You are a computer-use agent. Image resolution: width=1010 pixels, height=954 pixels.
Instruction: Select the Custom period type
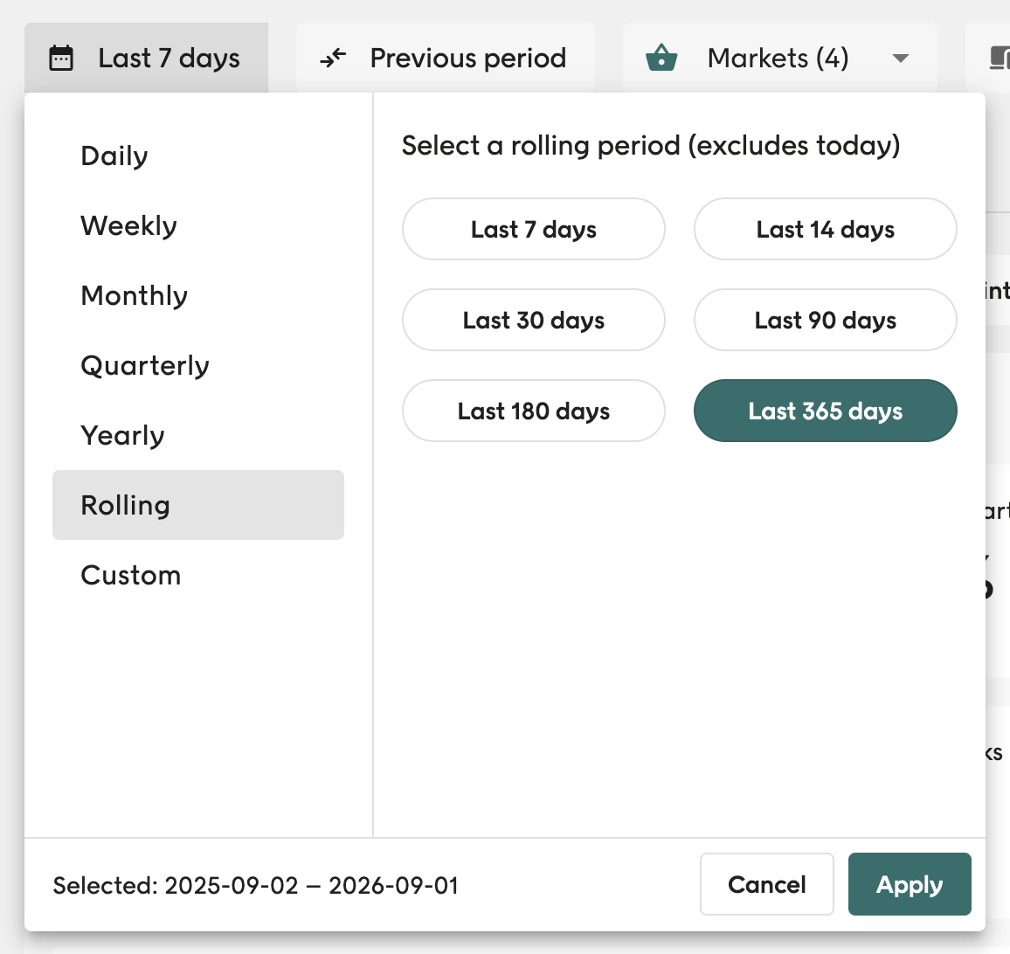[198, 575]
